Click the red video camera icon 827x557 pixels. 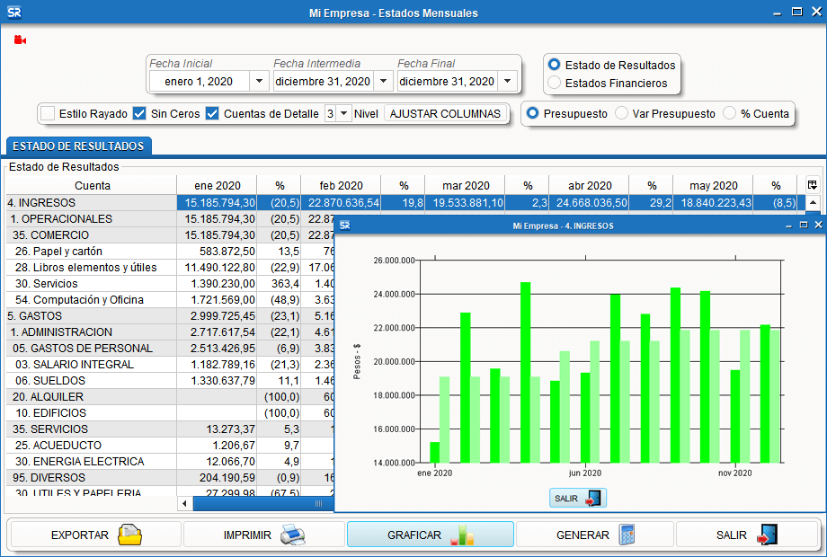tap(20, 40)
